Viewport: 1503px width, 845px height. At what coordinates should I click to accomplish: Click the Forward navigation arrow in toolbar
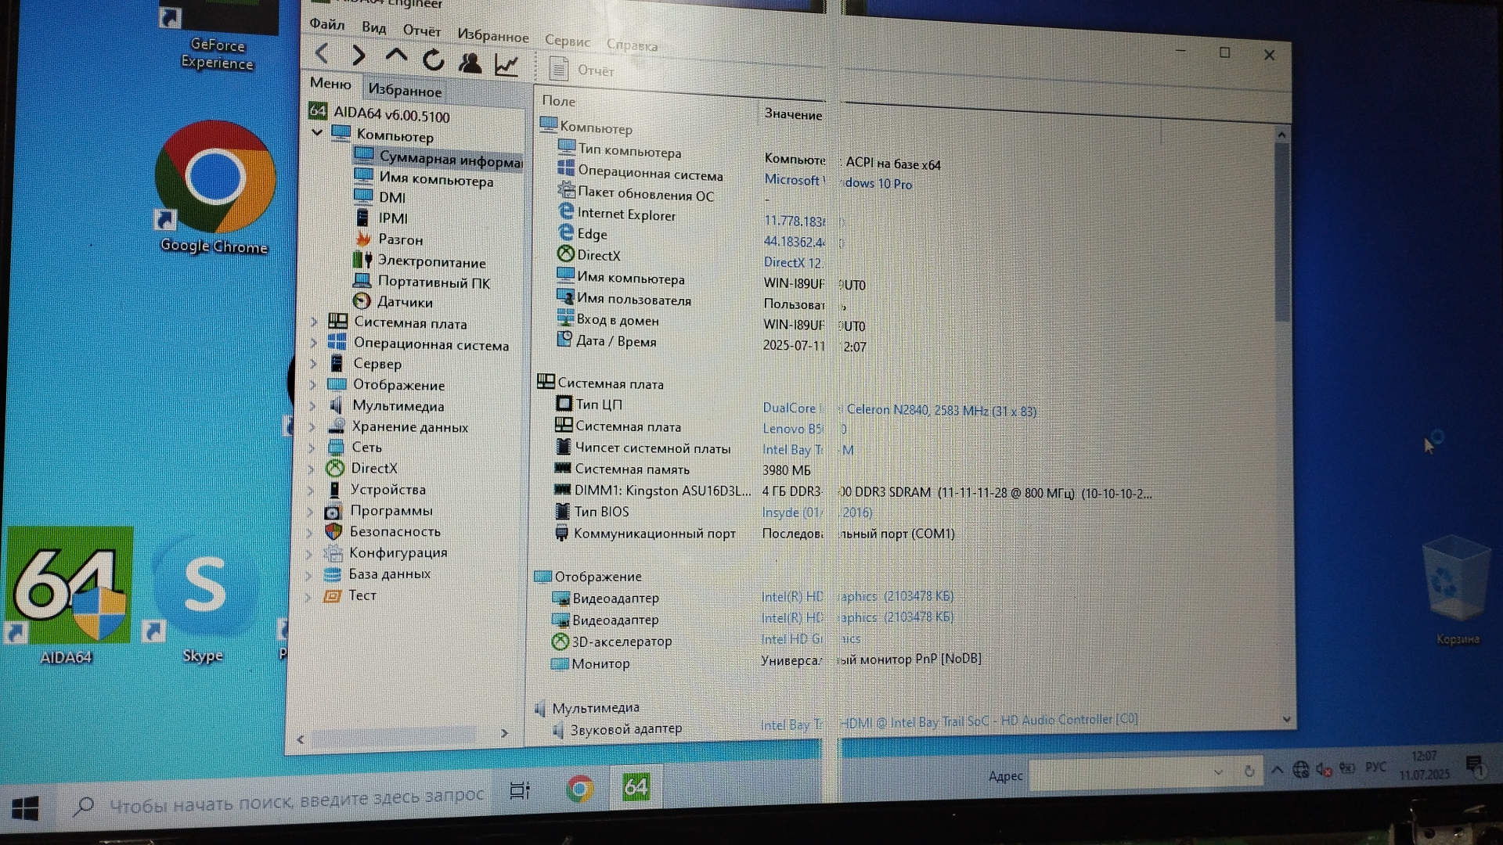[359, 56]
